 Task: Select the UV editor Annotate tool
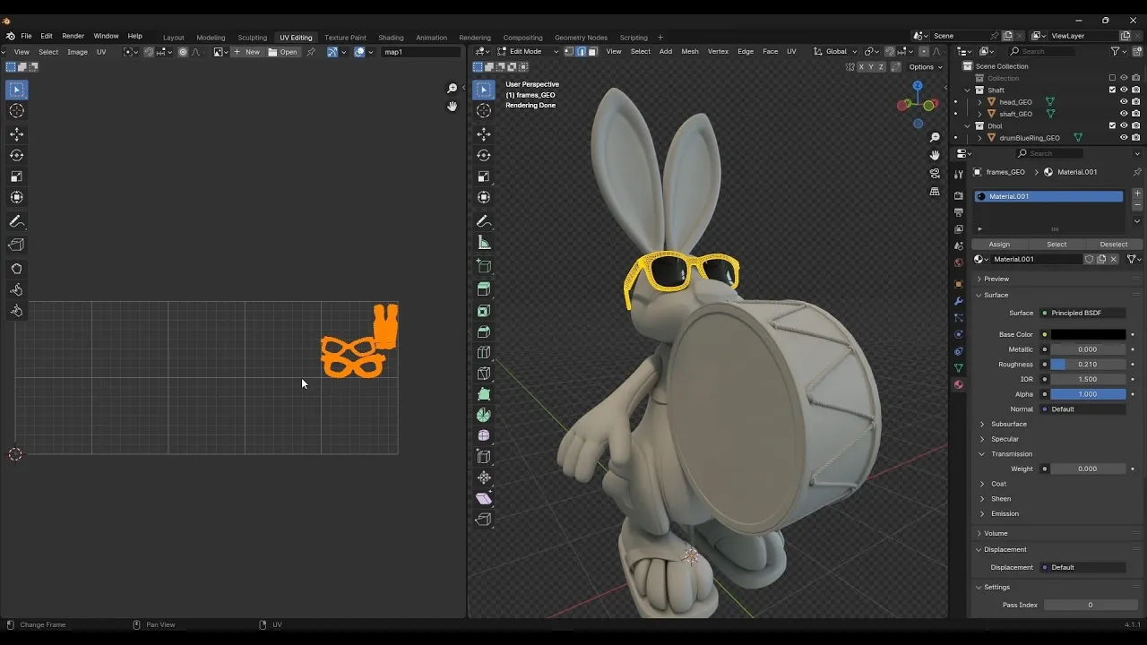tap(17, 221)
